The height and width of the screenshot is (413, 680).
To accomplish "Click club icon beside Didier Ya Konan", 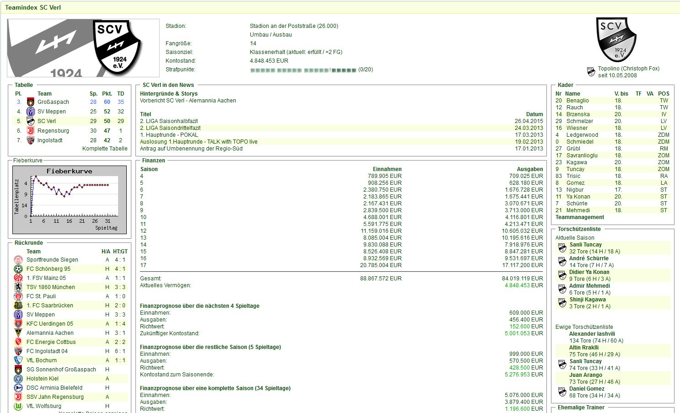I will point(562,275).
